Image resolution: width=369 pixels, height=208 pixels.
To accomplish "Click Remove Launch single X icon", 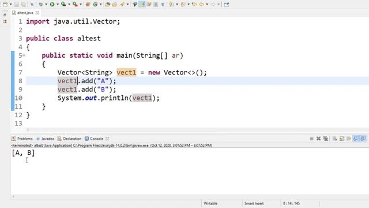I will [x=318, y=139].
